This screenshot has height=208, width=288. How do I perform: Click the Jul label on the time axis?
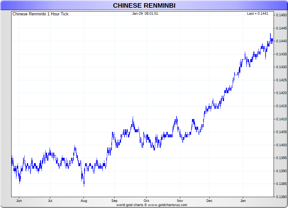pos(50,201)
